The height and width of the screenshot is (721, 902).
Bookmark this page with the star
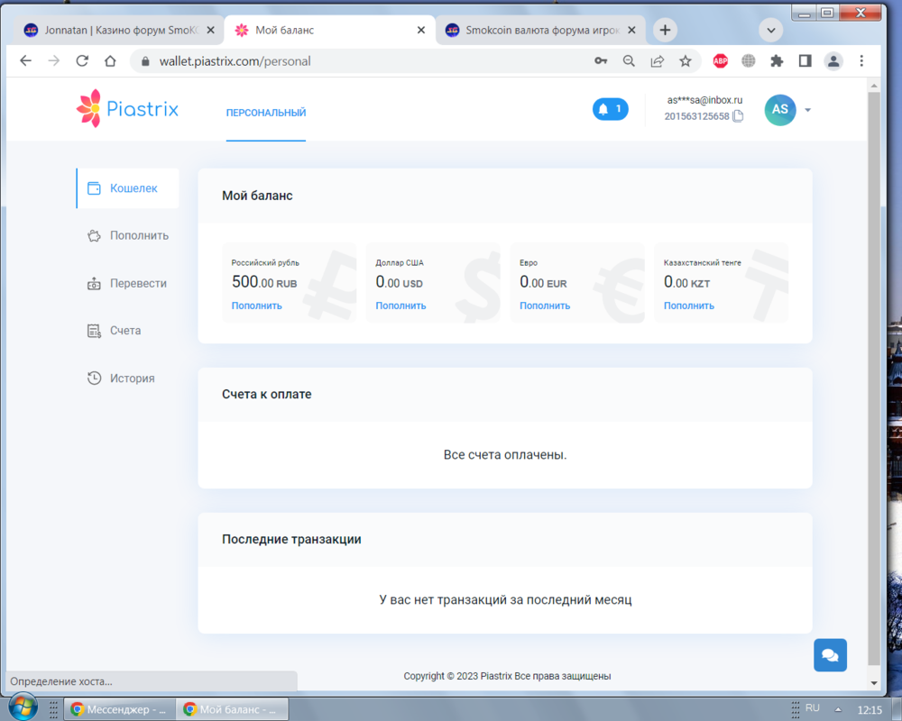tap(686, 61)
